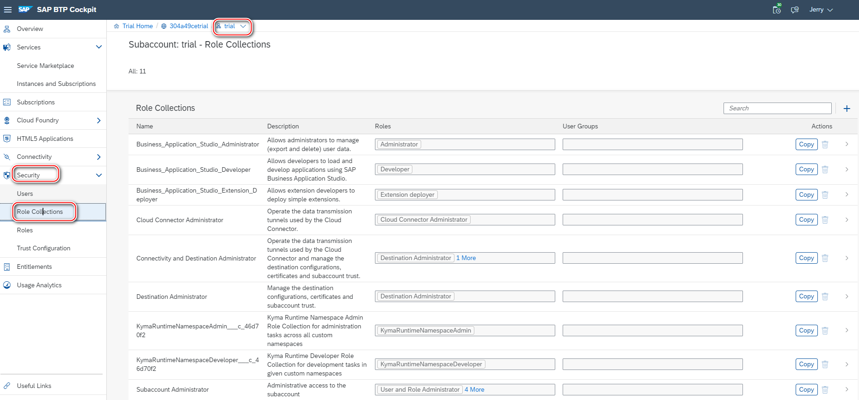The width and height of the screenshot is (859, 400).
Task: Click the Entitlements sidebar icon
Action: [x=7, y=267]
